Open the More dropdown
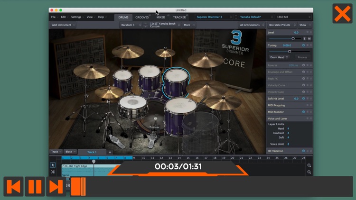The image size is (356, 200). pyautogui.click(x=189, y=25)
